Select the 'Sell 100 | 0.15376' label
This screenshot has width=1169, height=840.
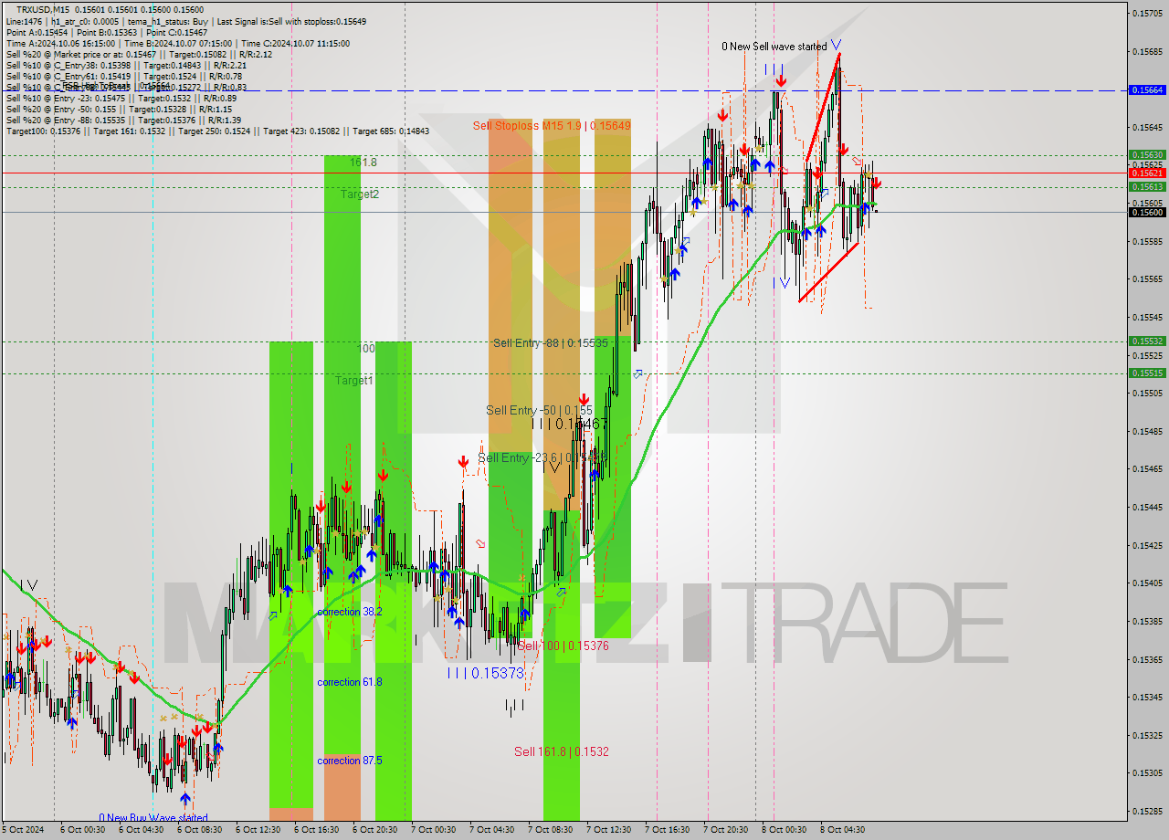click(x=563, y=646)
